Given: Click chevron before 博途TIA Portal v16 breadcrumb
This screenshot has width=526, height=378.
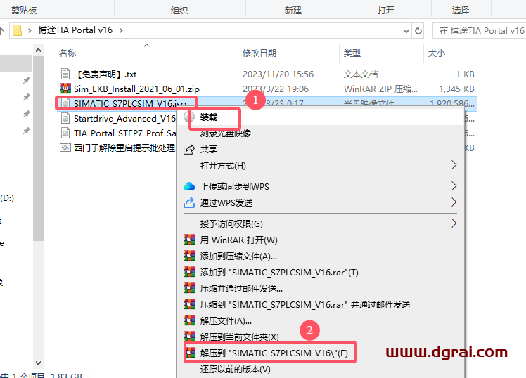Looking at the screenshot, I should click(x=30, y=30).
